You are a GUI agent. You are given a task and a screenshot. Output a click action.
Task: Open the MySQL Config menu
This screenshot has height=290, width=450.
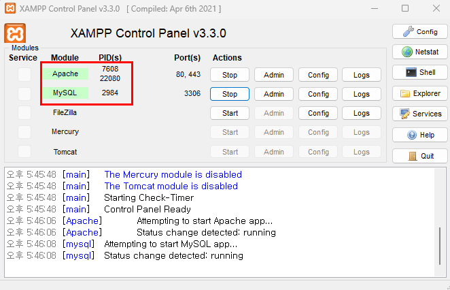pos(318,94)
